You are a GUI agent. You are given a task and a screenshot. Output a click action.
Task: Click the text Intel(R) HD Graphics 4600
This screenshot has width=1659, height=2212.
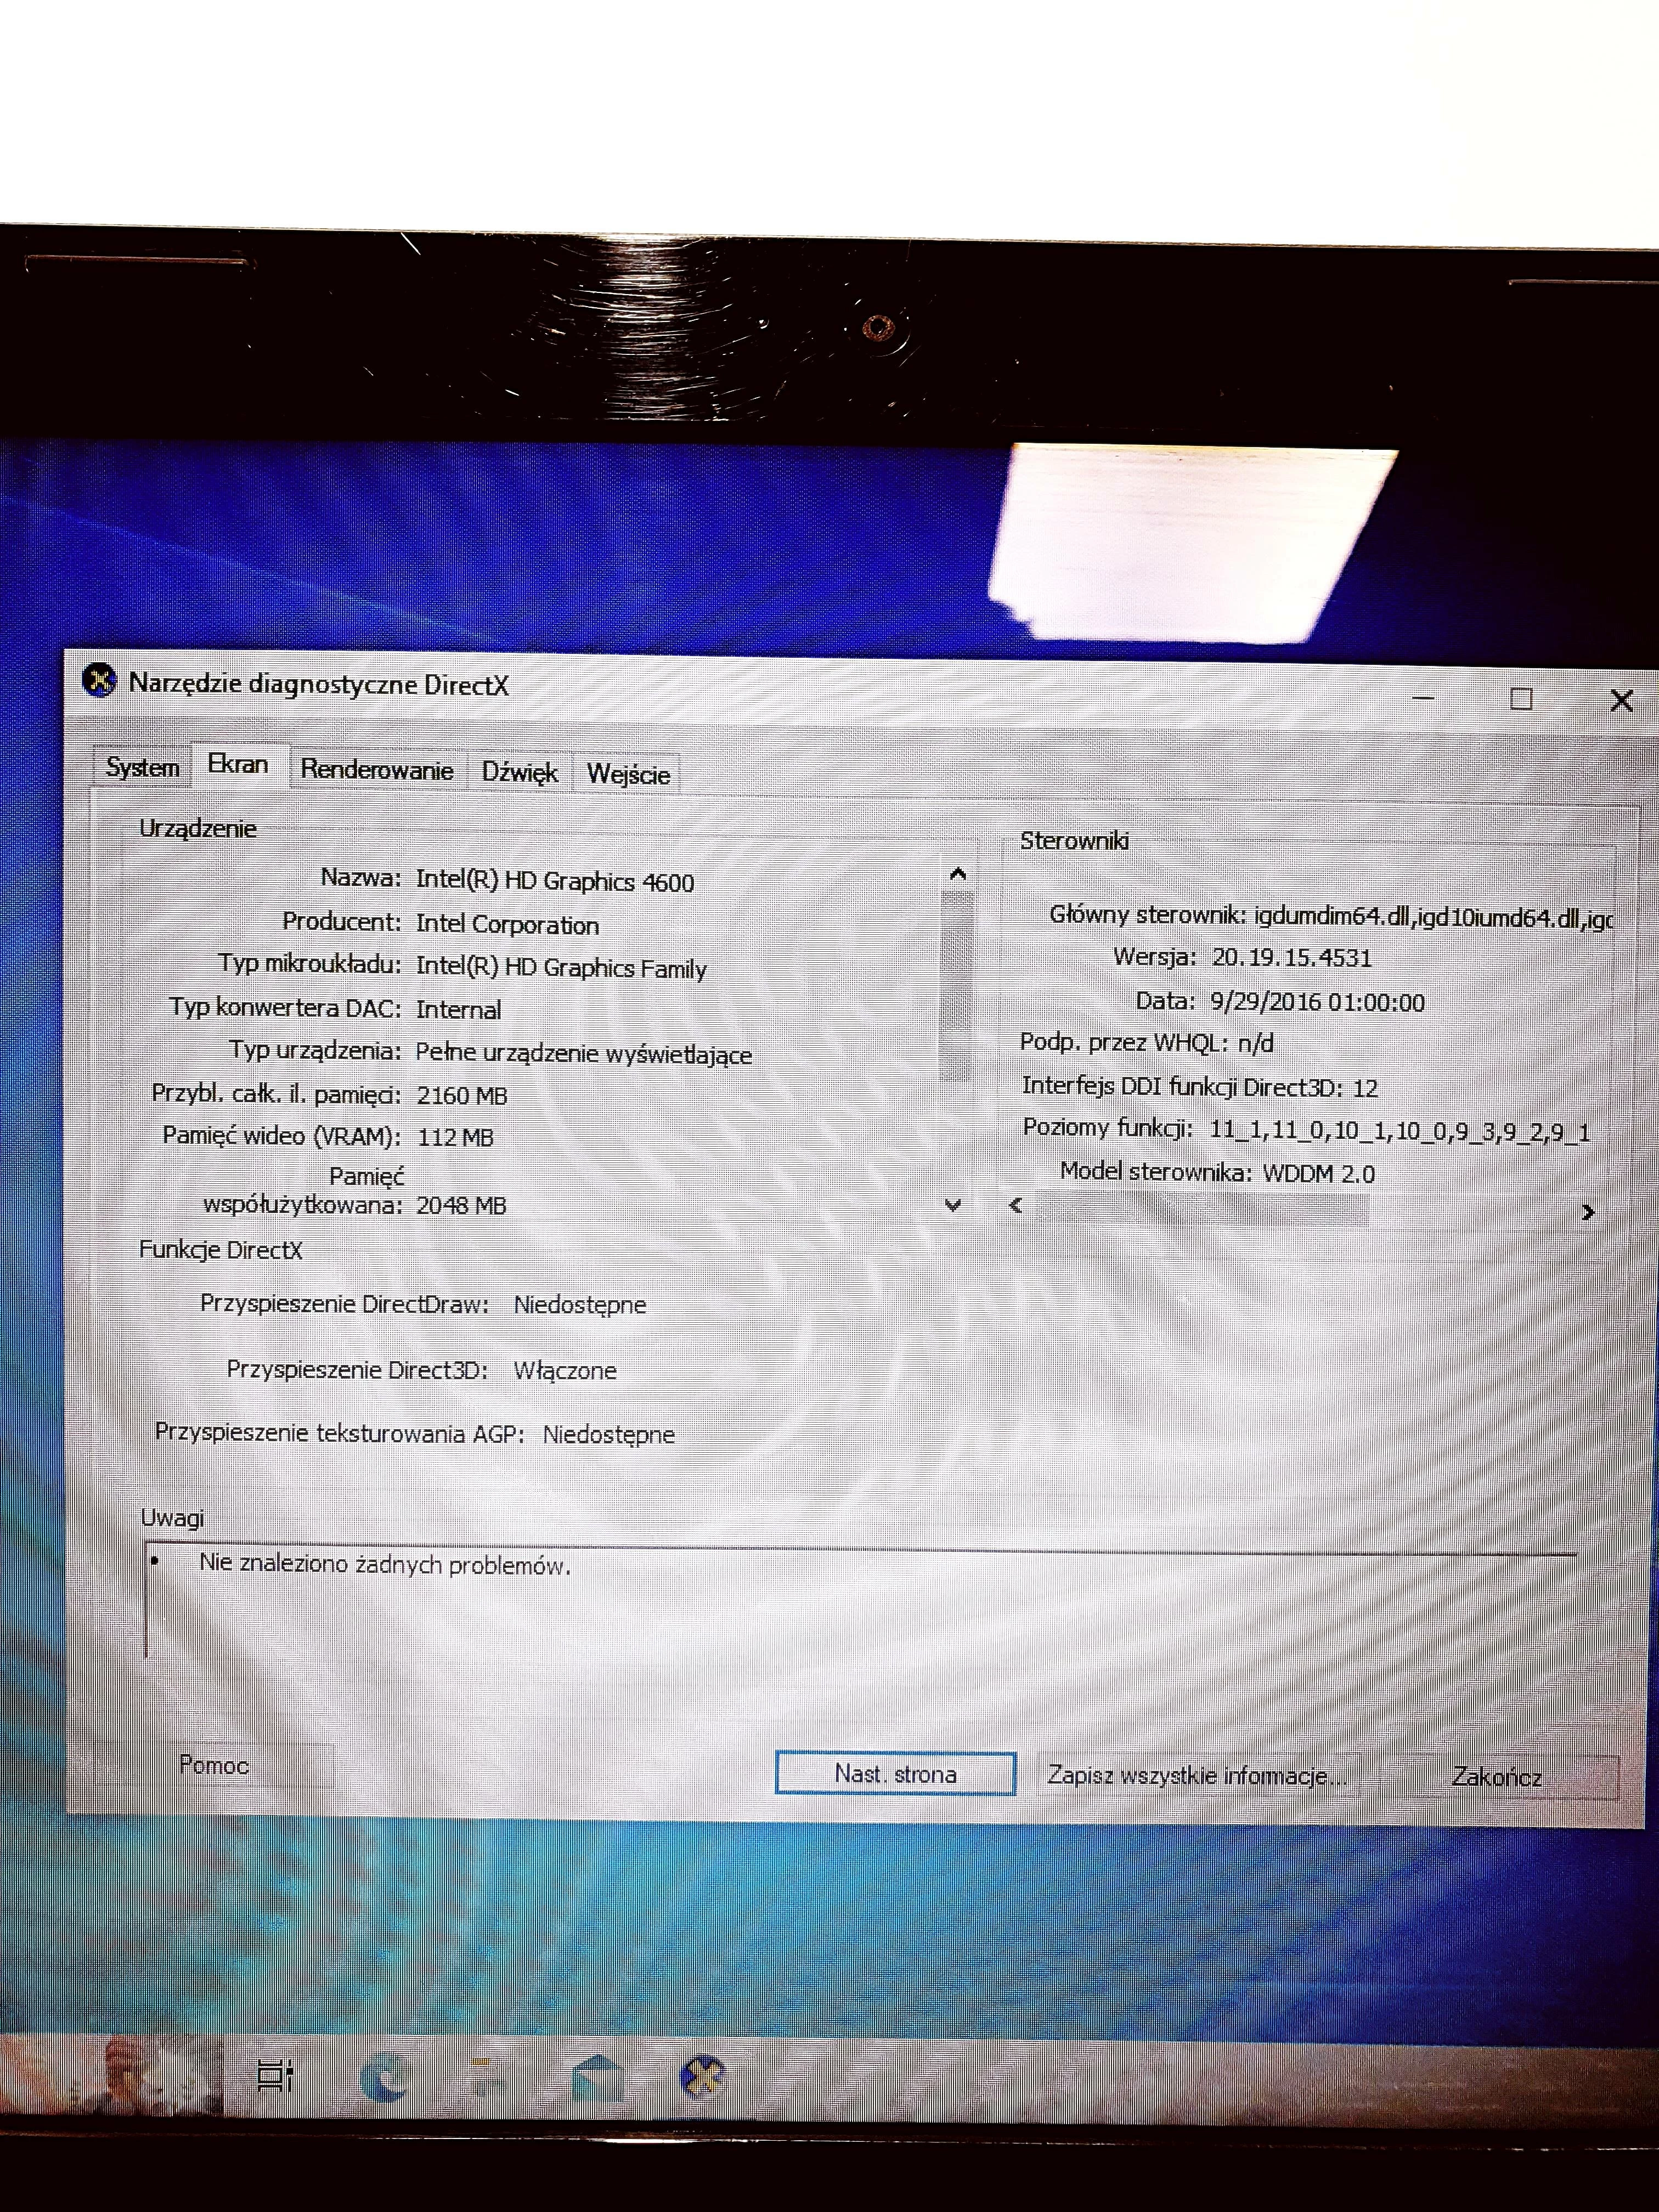pyautogui.click(x=555, y=881)
